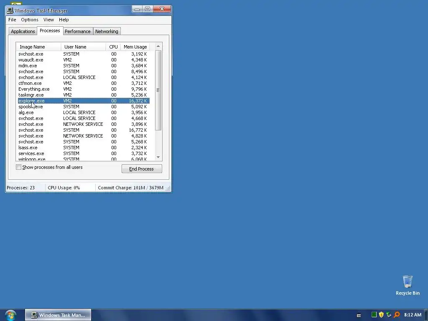Switch to the Applications tab
This screenshot has width=428, height=321.
[x=23, y=31]
